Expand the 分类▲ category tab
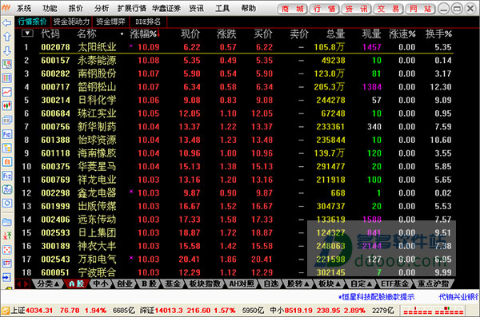The height and width of the screenshot is (317, 480). click(48, 283)
